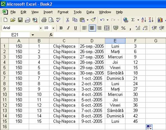Select column A header
Screen dimensions: 166x130
coord(19,41)
